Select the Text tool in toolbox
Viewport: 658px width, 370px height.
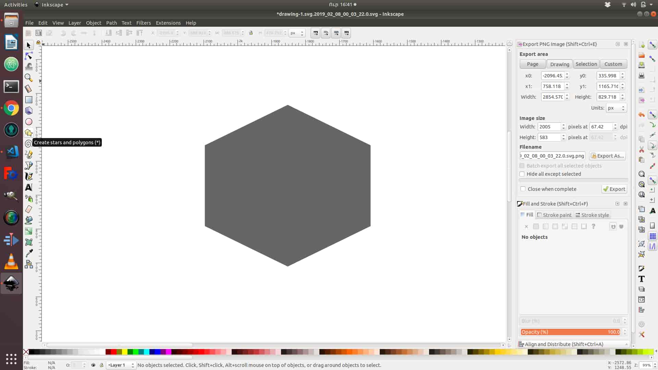pos(29,187)
